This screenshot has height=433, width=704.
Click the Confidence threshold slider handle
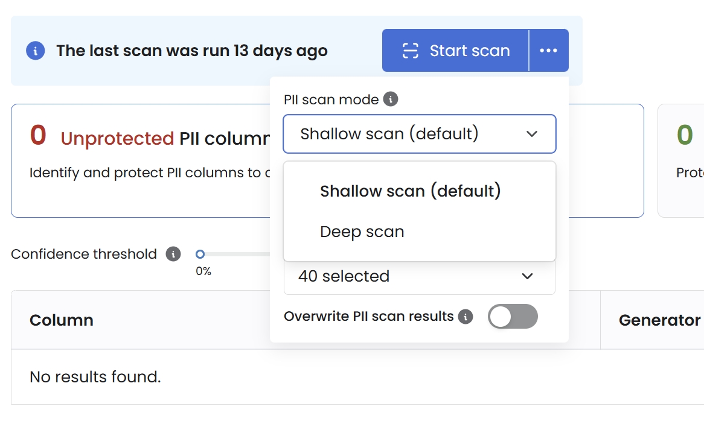coord(200,254)
